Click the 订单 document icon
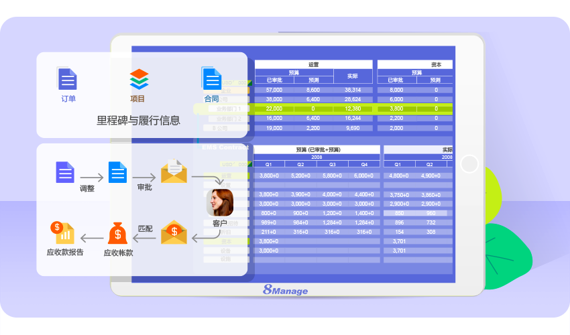Viewport: 570px width, 335px height. click(67, 79)
